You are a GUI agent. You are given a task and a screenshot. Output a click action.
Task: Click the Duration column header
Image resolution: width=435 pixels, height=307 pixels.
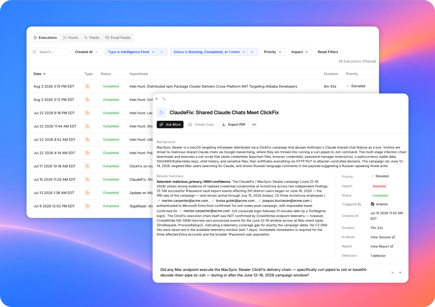pyautogui.click(x=331, y=74)
